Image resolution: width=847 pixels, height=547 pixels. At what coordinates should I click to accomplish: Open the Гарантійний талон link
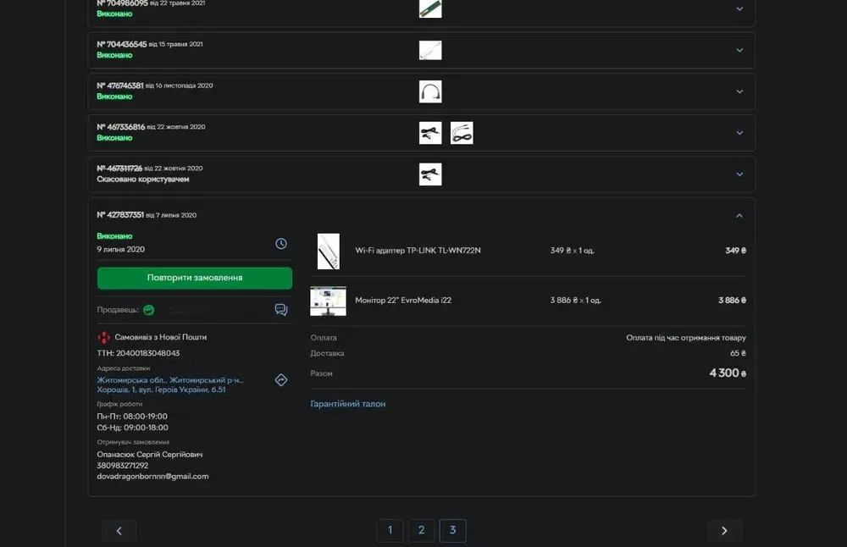[348, 404]
